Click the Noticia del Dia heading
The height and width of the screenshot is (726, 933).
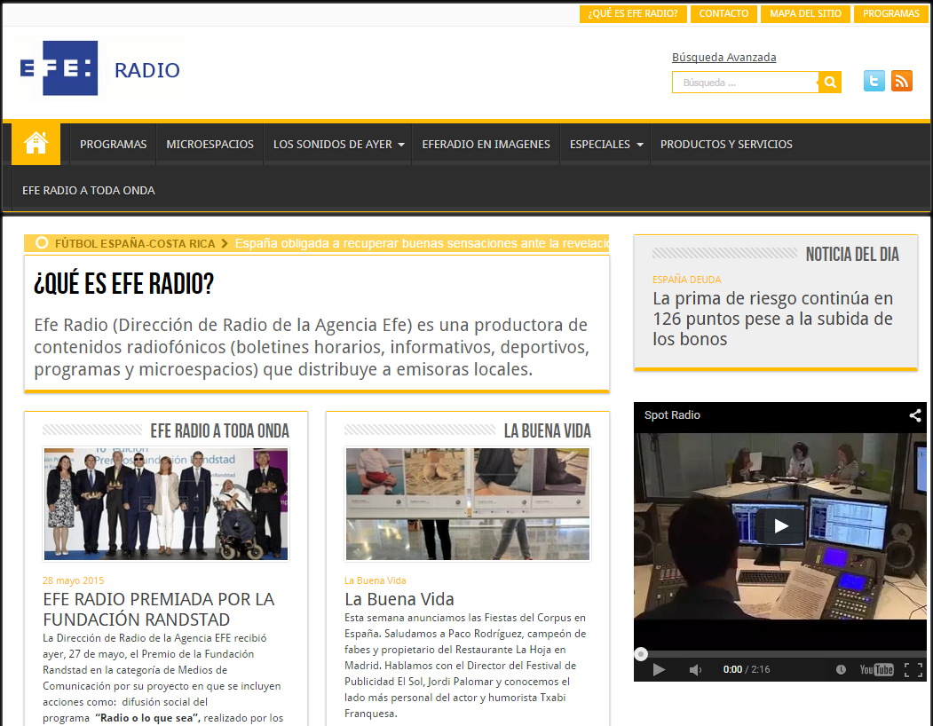click(852, 254)
